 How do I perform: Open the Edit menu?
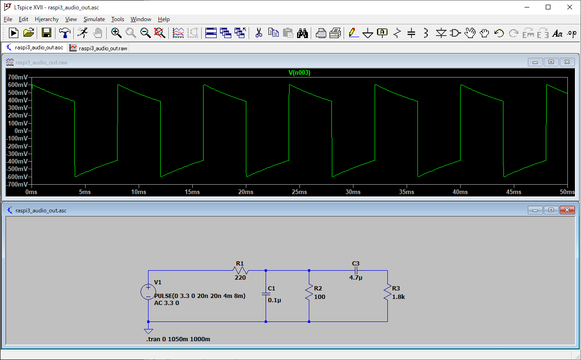point(24,19)
